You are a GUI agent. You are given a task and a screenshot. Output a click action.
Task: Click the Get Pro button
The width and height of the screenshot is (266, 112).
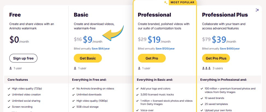[152, 58]
